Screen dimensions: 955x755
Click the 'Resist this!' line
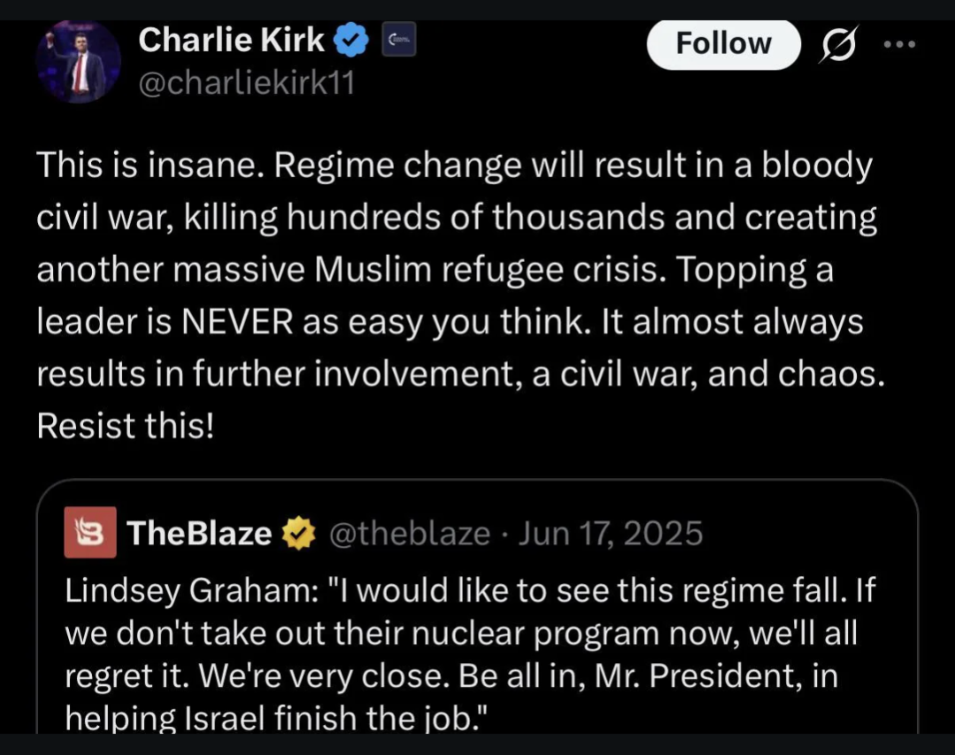[x=125, y=427]
